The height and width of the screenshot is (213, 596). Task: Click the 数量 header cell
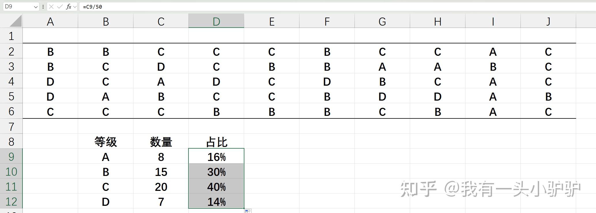tap(161, 142)
